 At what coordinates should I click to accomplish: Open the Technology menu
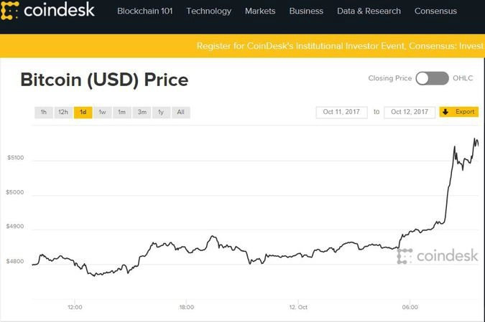pyautogui.click(x=209, y=11)
